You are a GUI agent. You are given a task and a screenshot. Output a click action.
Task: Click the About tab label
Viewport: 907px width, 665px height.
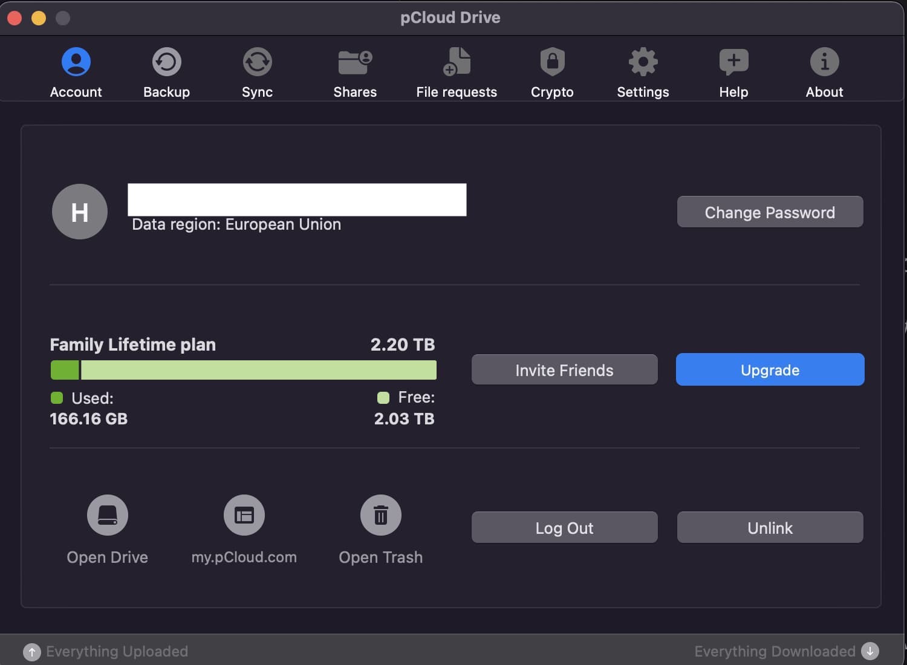(825, 92)
